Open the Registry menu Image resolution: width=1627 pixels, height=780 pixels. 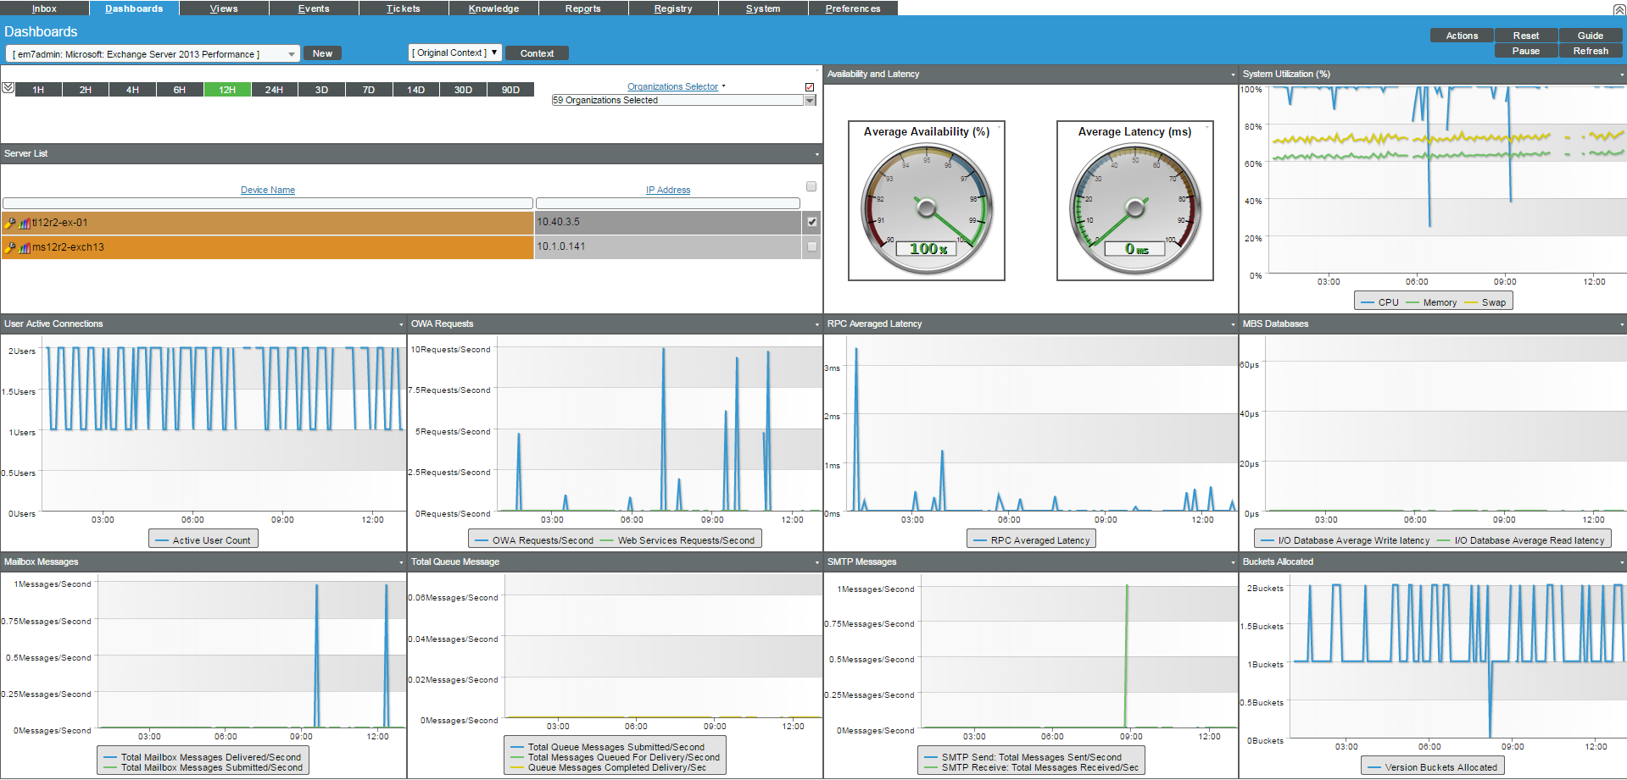pyautogui.click(x=673, y=8)
